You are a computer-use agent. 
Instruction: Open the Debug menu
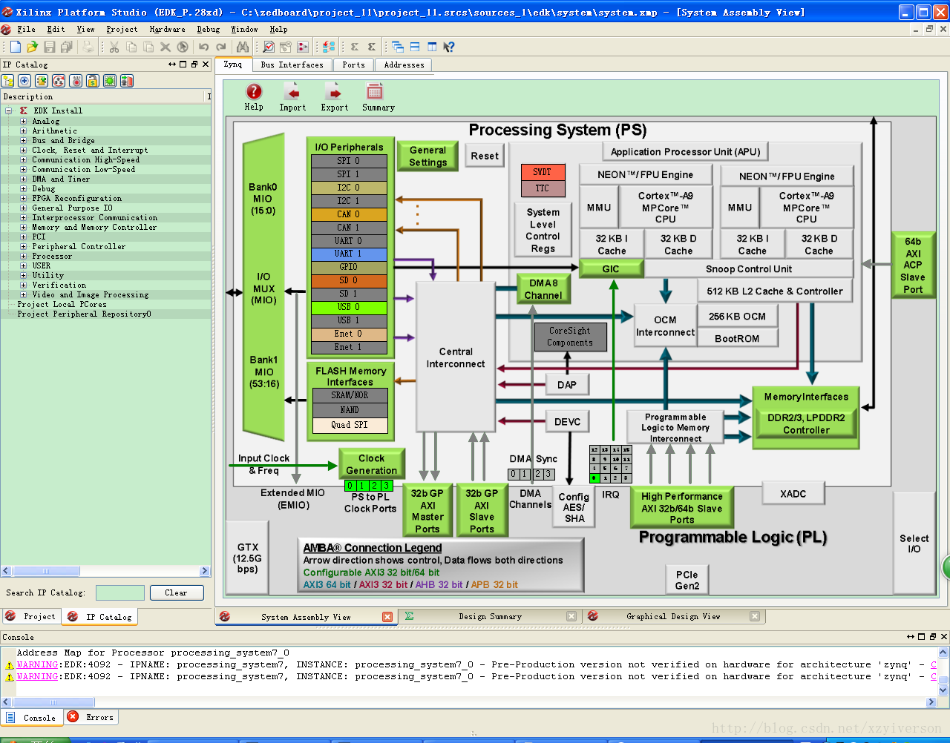208,29
